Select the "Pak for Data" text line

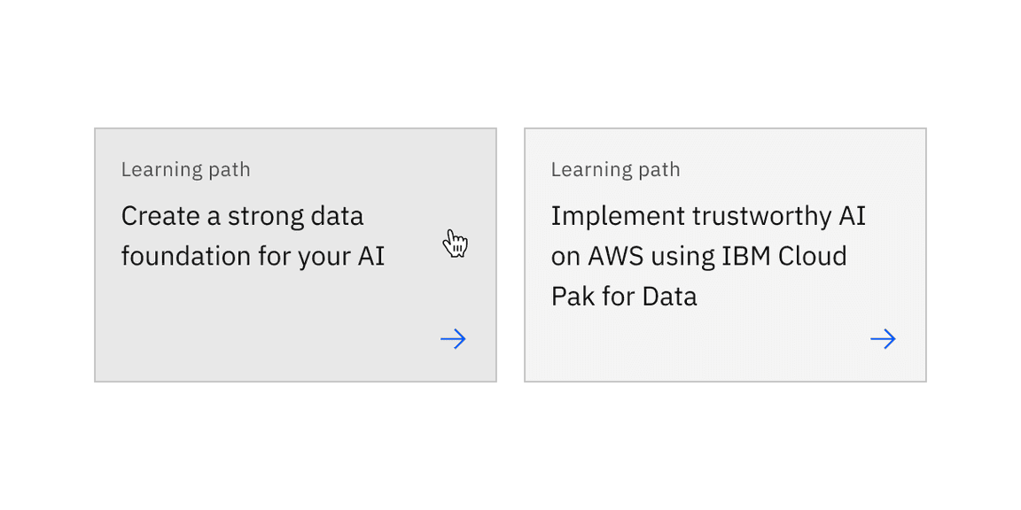(x=624, y=296)
